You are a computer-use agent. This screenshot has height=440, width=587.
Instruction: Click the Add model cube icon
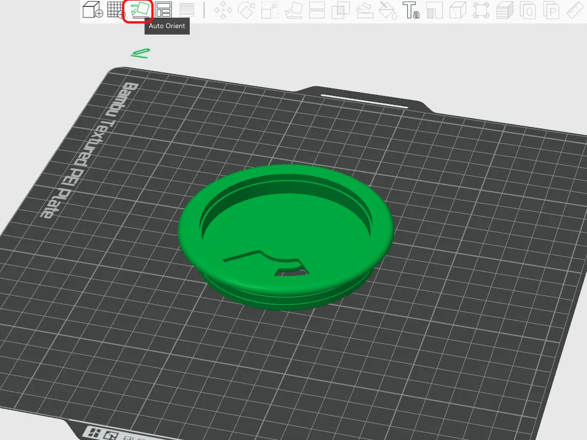[92, 10]
